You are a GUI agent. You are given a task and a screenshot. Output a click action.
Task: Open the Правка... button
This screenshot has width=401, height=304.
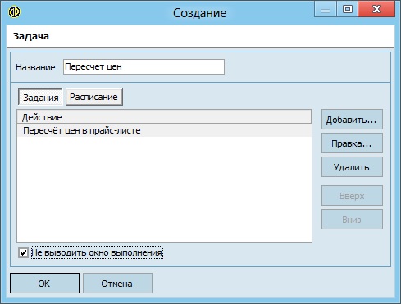click(x=352, y=143)
